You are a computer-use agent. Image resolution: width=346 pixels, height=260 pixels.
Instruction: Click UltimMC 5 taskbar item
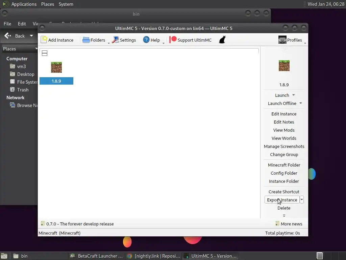pyautogui.click(x=210, y=256)
